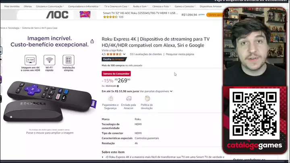Click Pesquisar nesta página link
290x163 pixels.
[x=180, y=54]
